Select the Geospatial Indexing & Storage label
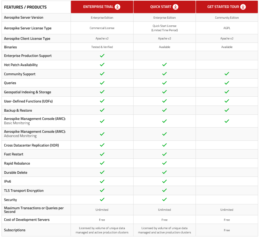This screenshot has height=238, width=260. (x=27, y=92)
